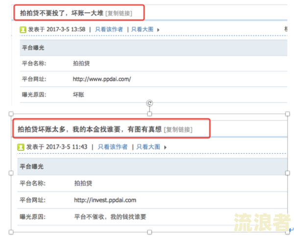Click the URL http://www.ppdai.com/
This screenshot has height=237, width=294.
102,79
